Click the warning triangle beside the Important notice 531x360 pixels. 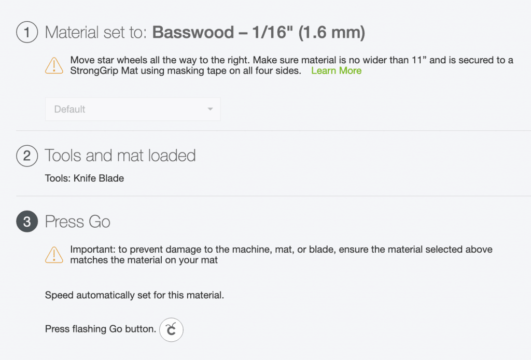click(x=54, y=255)
